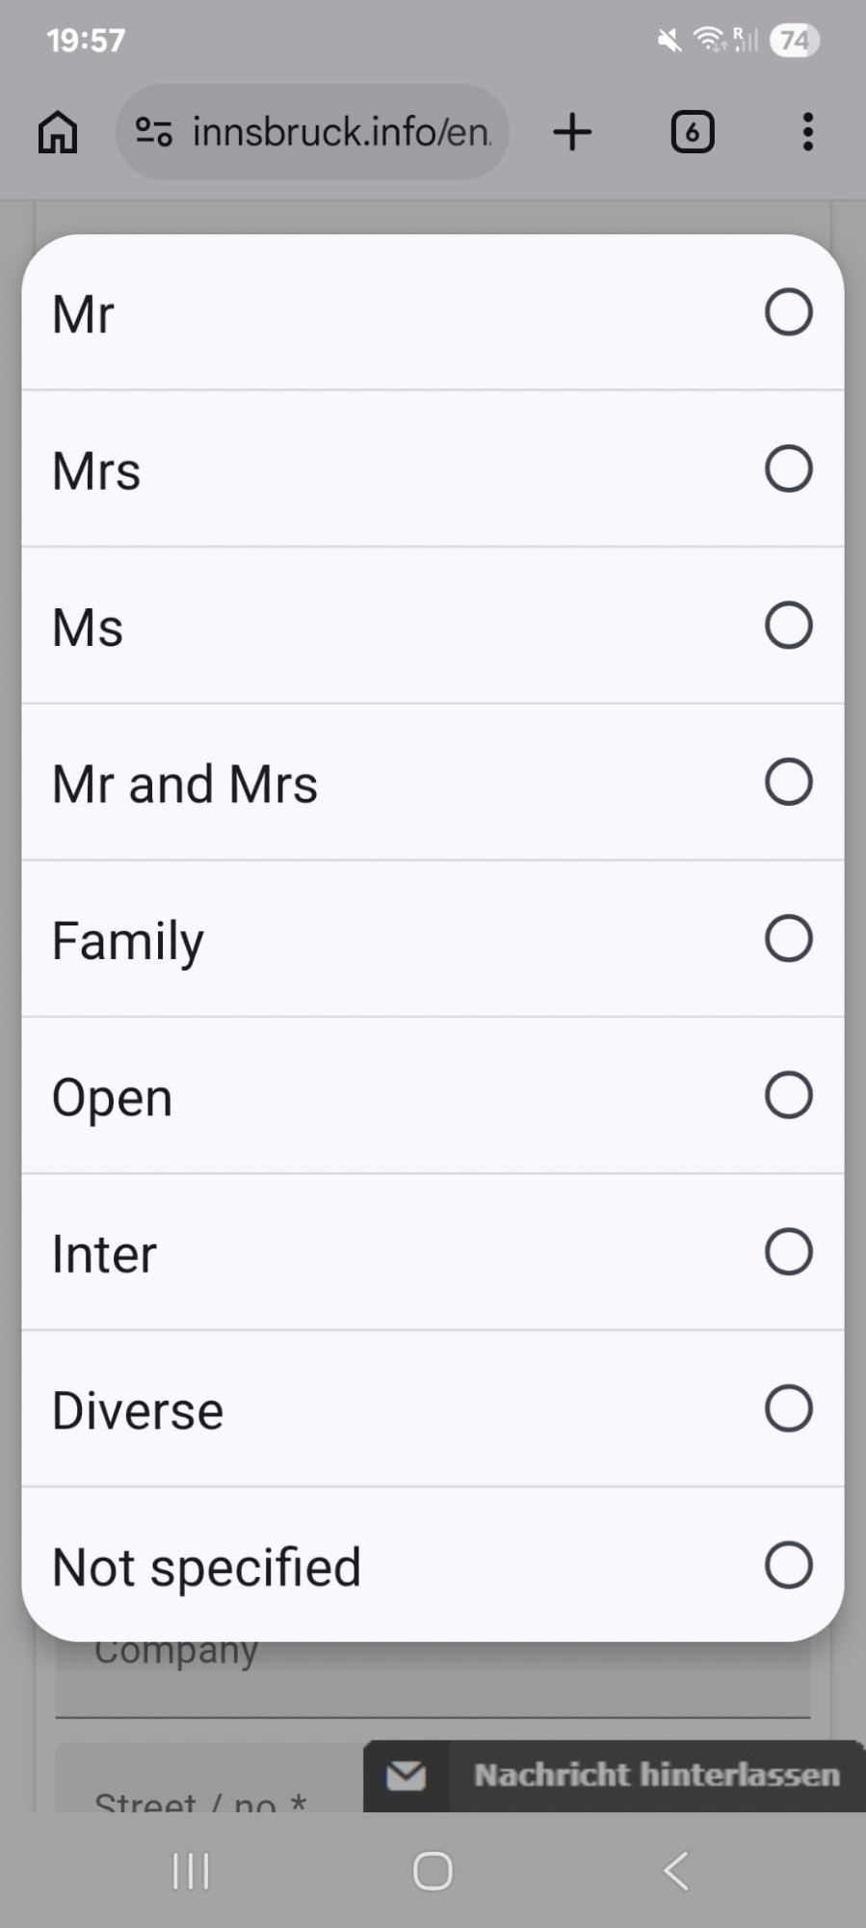Image resolution: width=866 pixels, height=1928 pixels.
Task: Select the Inter radio button
Action: pos(788,1252)
